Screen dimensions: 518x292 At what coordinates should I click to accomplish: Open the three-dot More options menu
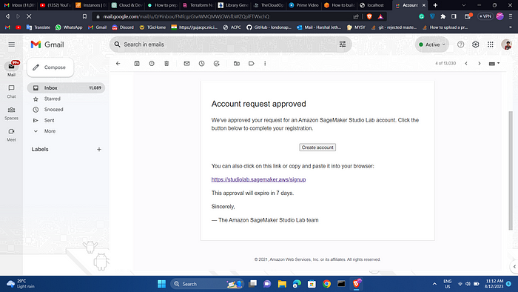[265, 64]
